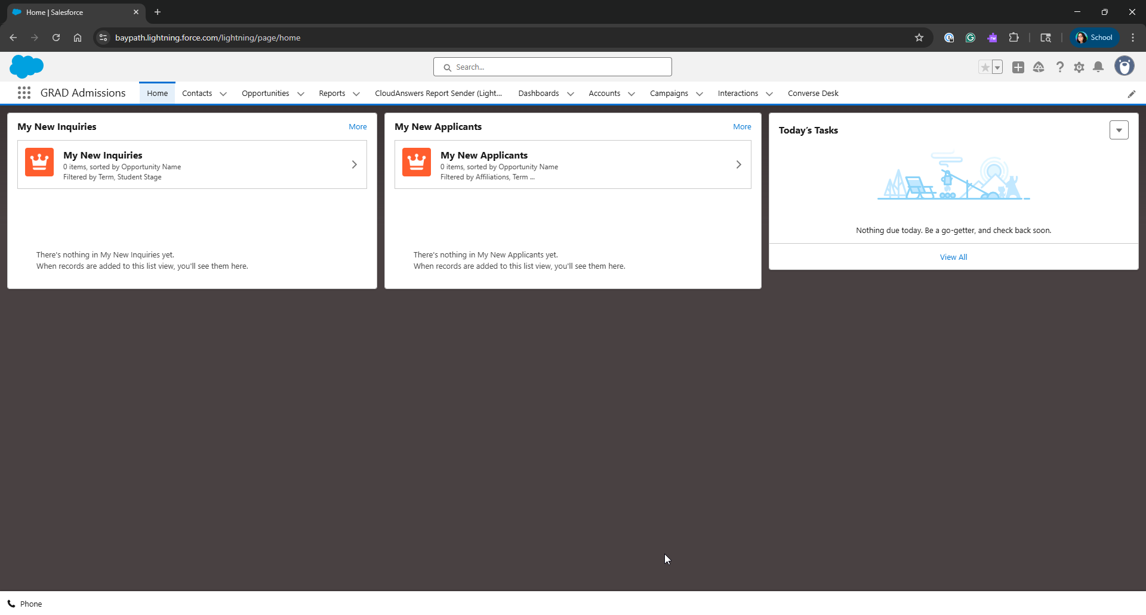Viewport: 1146px width, 615px height.
Task: Expand the Favorites list dropdown arrow
Action: [x=997, y=67]
